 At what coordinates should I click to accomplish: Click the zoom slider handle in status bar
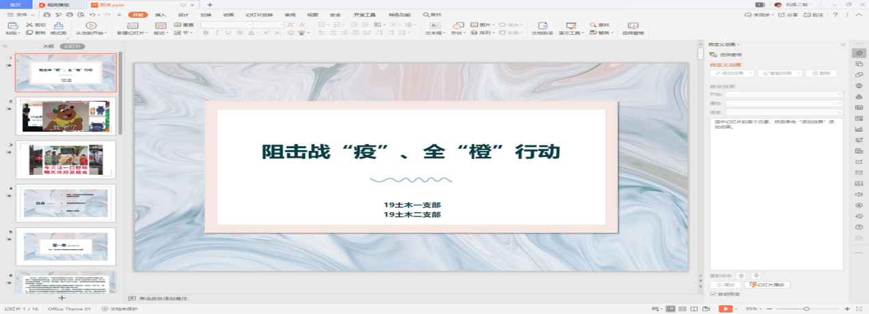point(807,309)
